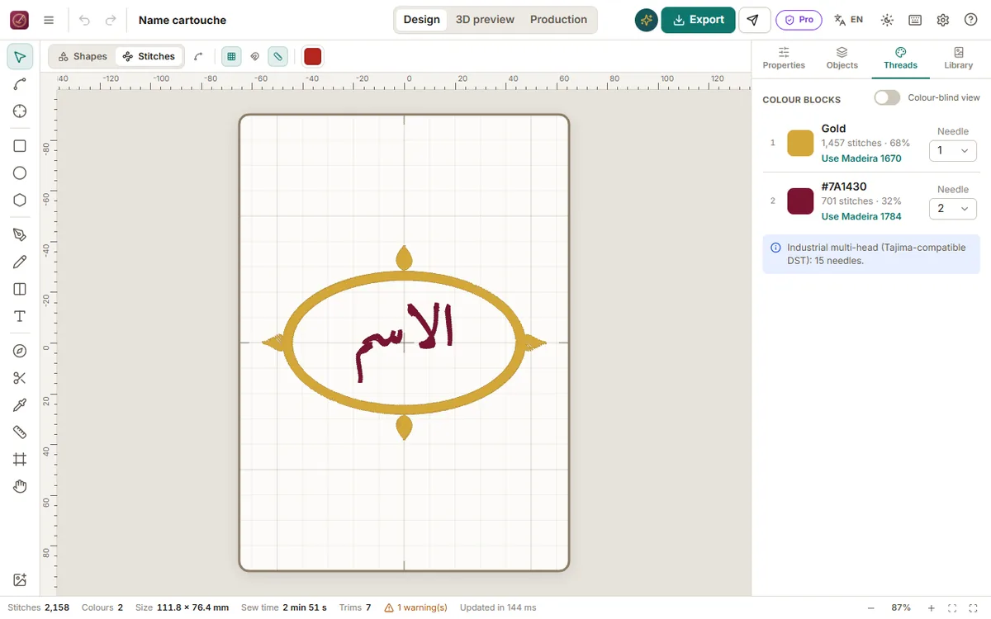
Task: Zoom out with the minus button
Action: coord(870,607)
